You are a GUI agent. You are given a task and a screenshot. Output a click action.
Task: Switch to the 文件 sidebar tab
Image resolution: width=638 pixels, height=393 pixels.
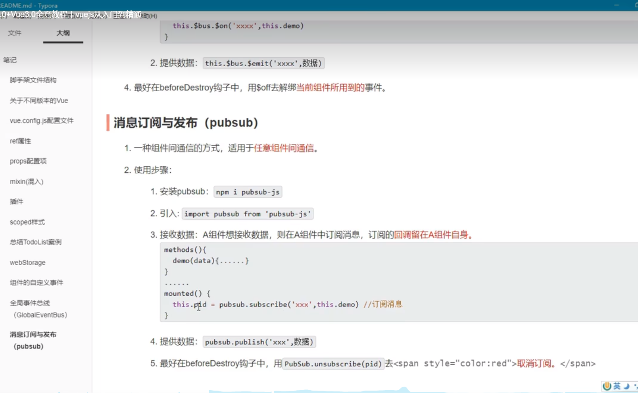(15, 33)
